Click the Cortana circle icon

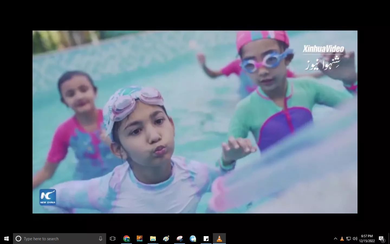[18, 239]
